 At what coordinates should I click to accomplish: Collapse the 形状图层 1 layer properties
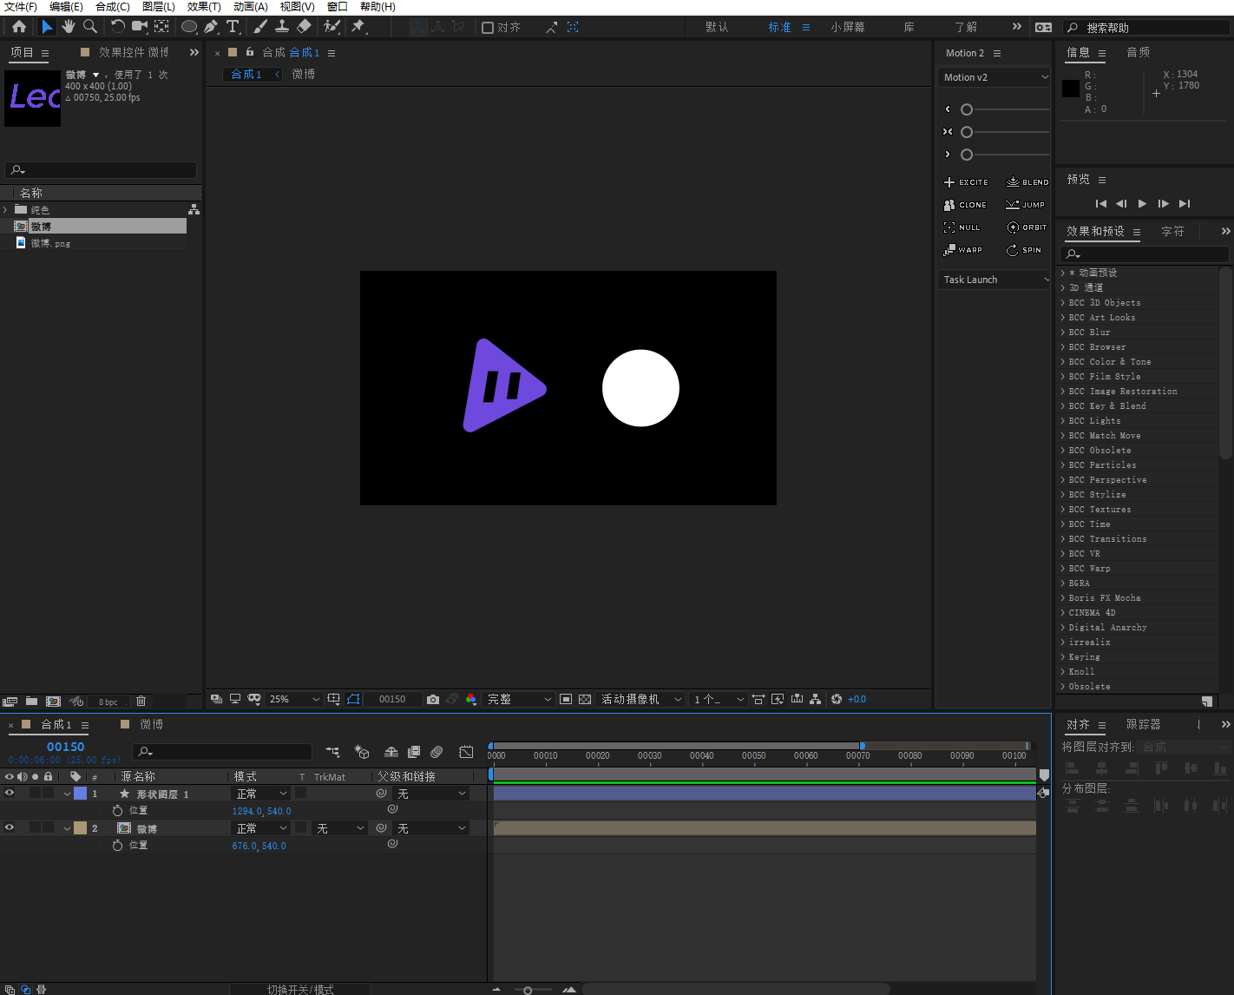(x=67, y=794)
